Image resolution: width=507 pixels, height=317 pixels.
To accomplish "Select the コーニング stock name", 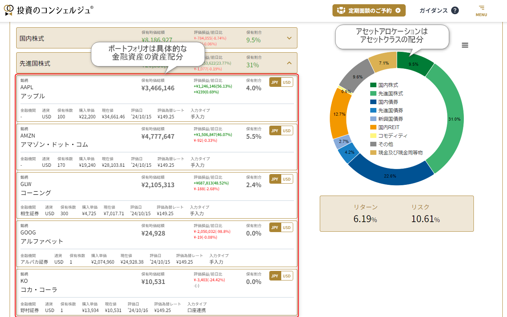I will pos(36,193).
